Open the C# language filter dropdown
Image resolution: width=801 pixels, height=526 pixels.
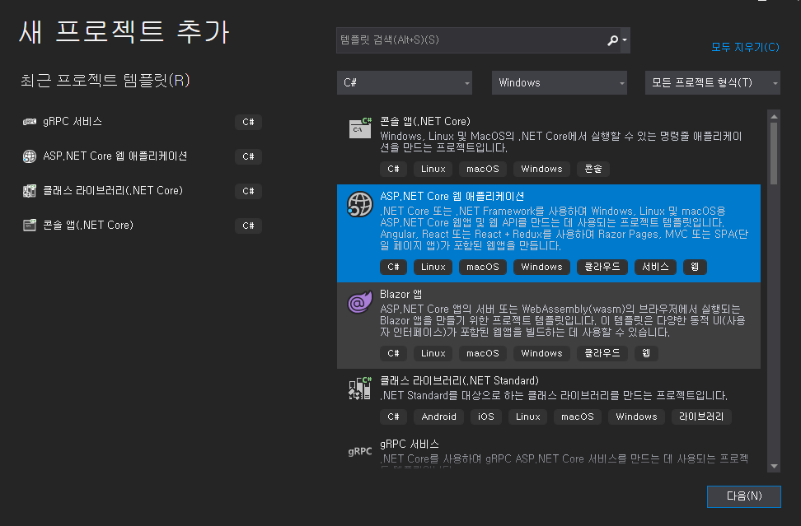click(x=405, y=82)
